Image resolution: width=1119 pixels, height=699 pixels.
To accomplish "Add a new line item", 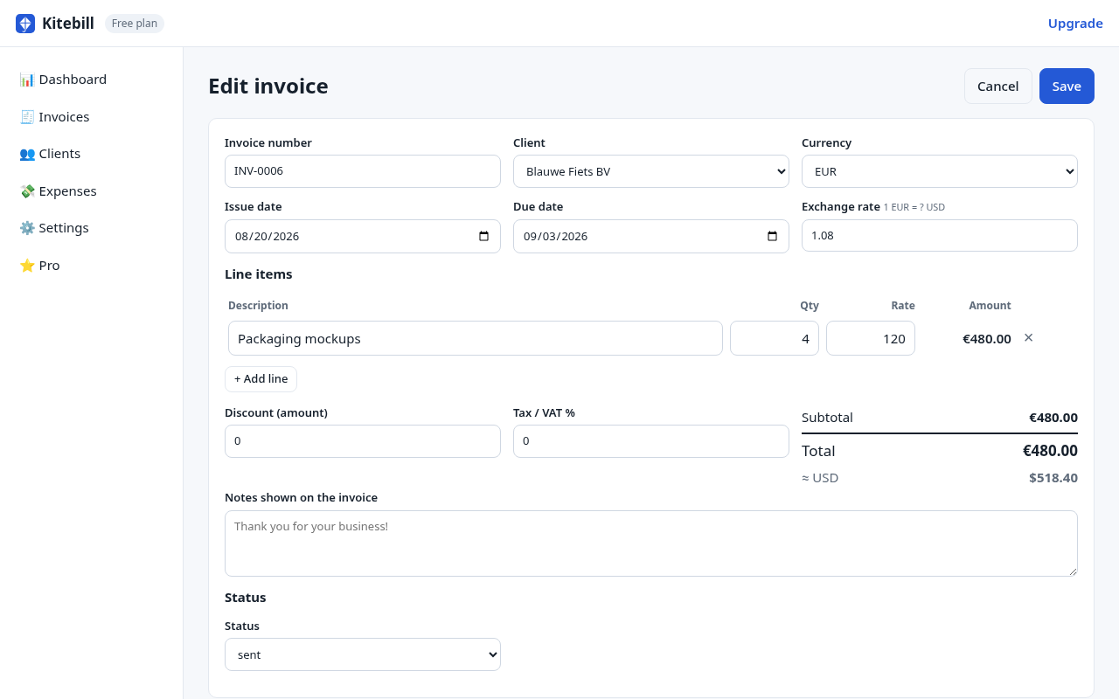I will point(261,379).
